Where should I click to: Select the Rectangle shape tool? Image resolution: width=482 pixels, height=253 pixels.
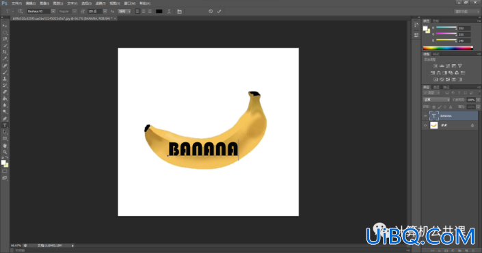(x=5, y=139)
